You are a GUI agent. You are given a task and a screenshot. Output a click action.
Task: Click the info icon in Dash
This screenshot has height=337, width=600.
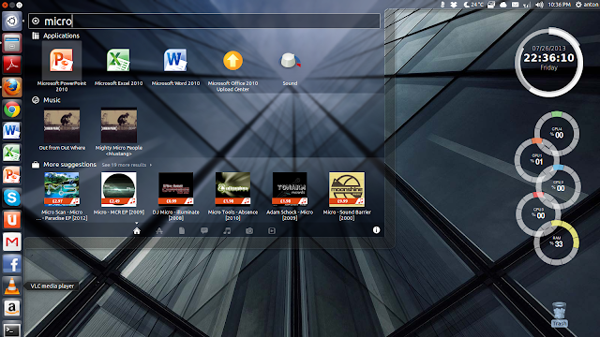[377, 230]
